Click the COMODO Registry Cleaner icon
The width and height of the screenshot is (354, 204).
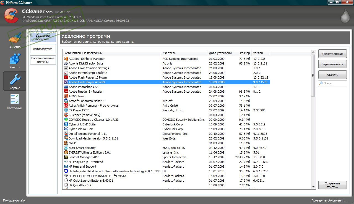coord(66,120)
